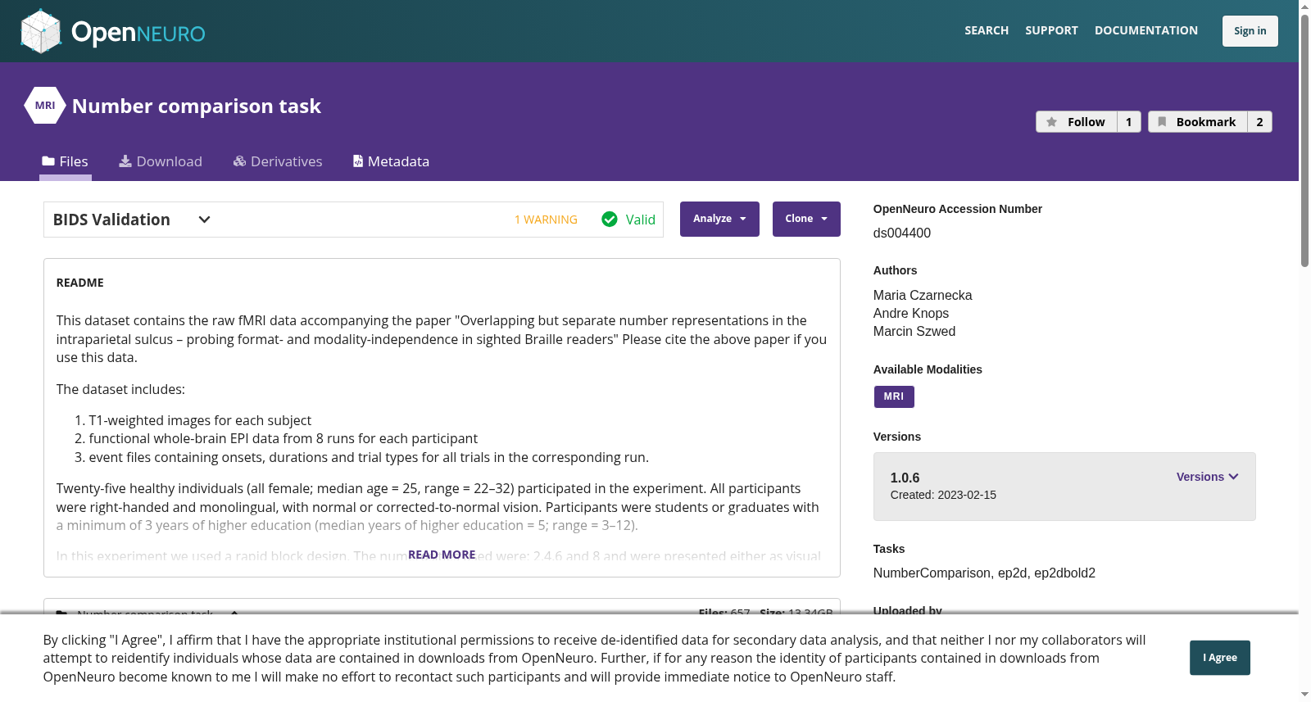Bookmark this dataset
The height and width of the screenshot is (702, 1311).
[x=1198, y=122]
